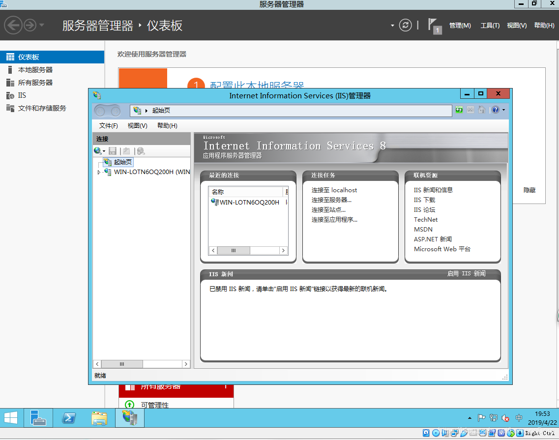Screen dimensions: 559x440
Task: Click the 隐藏 link in welcome panel
Action: (x=530, y=190)
